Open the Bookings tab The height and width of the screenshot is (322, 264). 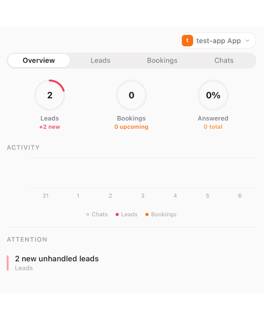coord(162,61)
